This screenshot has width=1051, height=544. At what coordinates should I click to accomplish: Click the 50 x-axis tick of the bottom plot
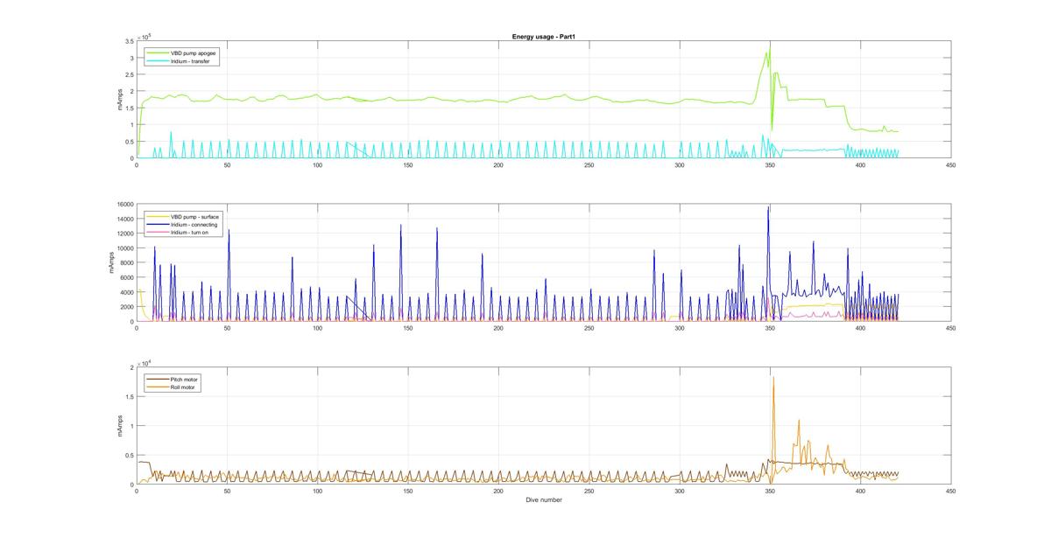[227, 492]
